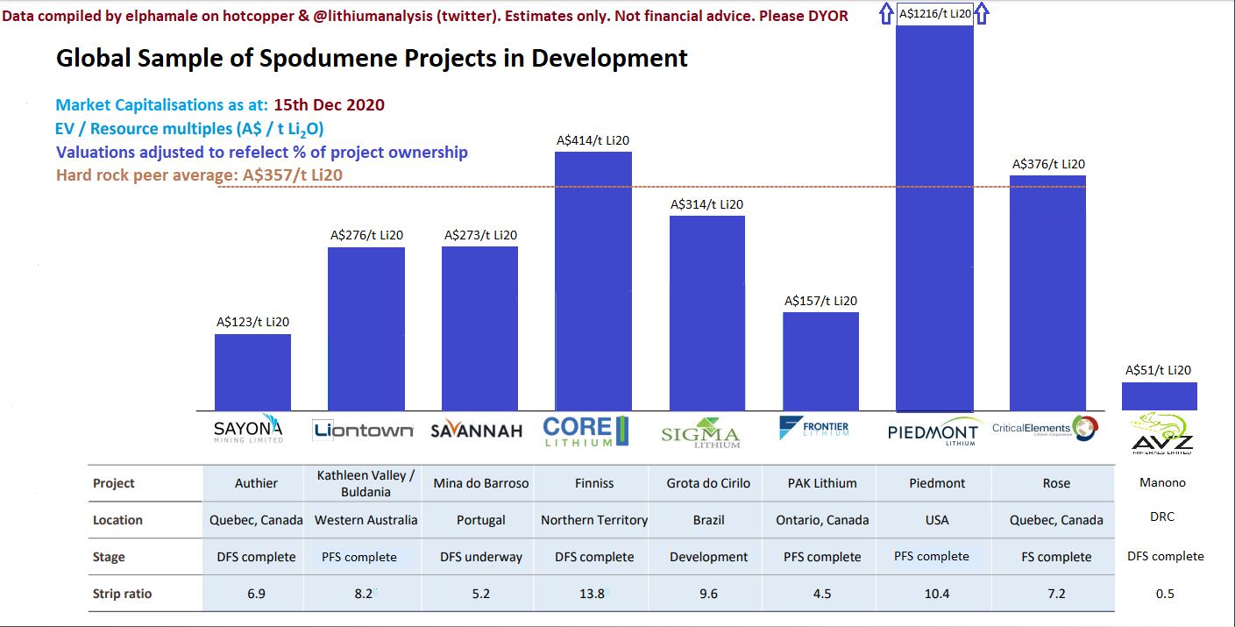Viewport: 1235px width, 627px height.
Task: Click the Sayona Mining Limited logo
Action: pyautogui.click(x=249, y=429)
